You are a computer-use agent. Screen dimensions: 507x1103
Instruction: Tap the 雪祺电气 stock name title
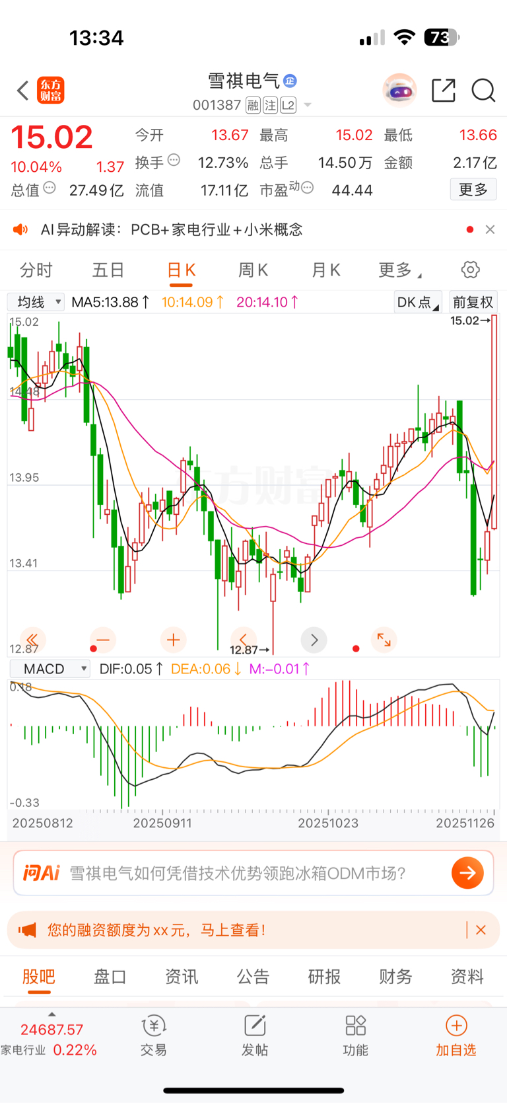(244, 81)
